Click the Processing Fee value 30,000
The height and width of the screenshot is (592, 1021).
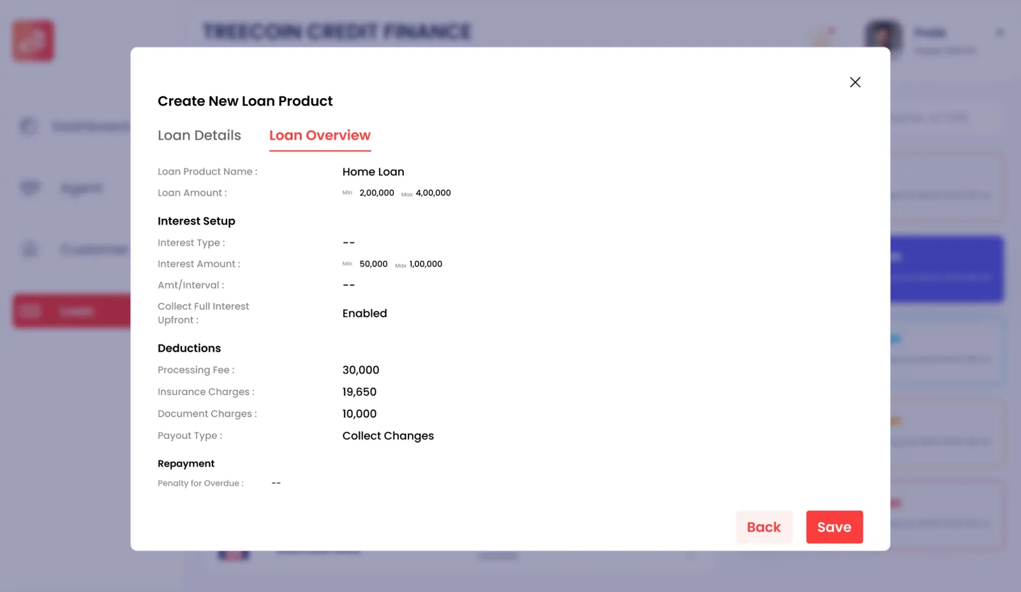(361, 370)
